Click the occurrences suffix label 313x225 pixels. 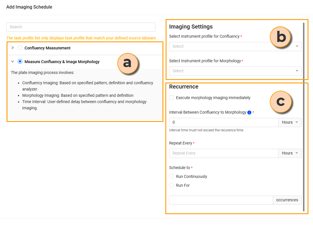pyautogui.click(x=287, y=200)
